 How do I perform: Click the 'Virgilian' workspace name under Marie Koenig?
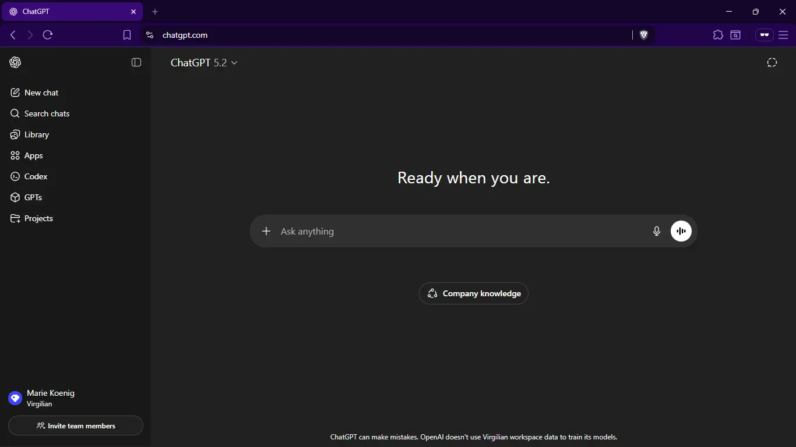pyautogui.click(x=39, y=404)
